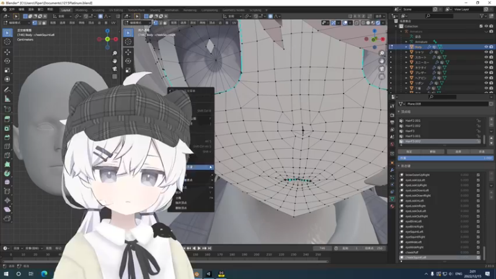Disable rendering for the ブレザー object
Screen dimensions: 496x279
[491, 73]
